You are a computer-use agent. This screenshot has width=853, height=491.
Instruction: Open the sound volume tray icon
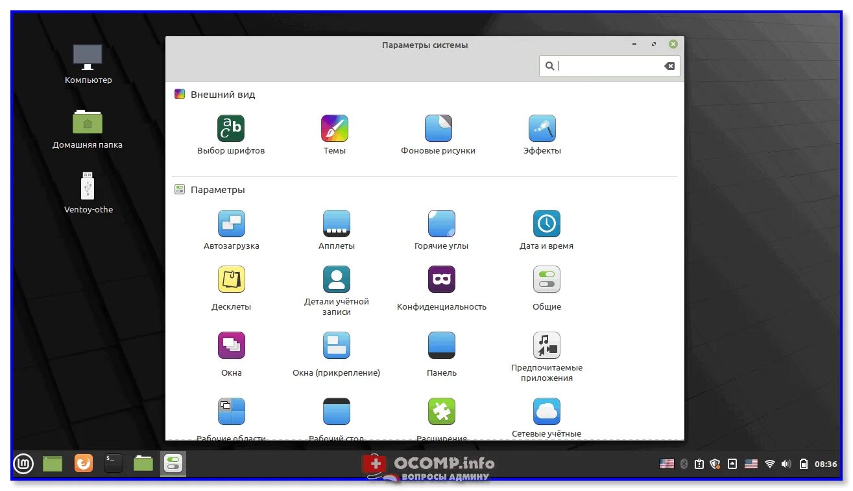pyautogui.click(x=786, y=464)
